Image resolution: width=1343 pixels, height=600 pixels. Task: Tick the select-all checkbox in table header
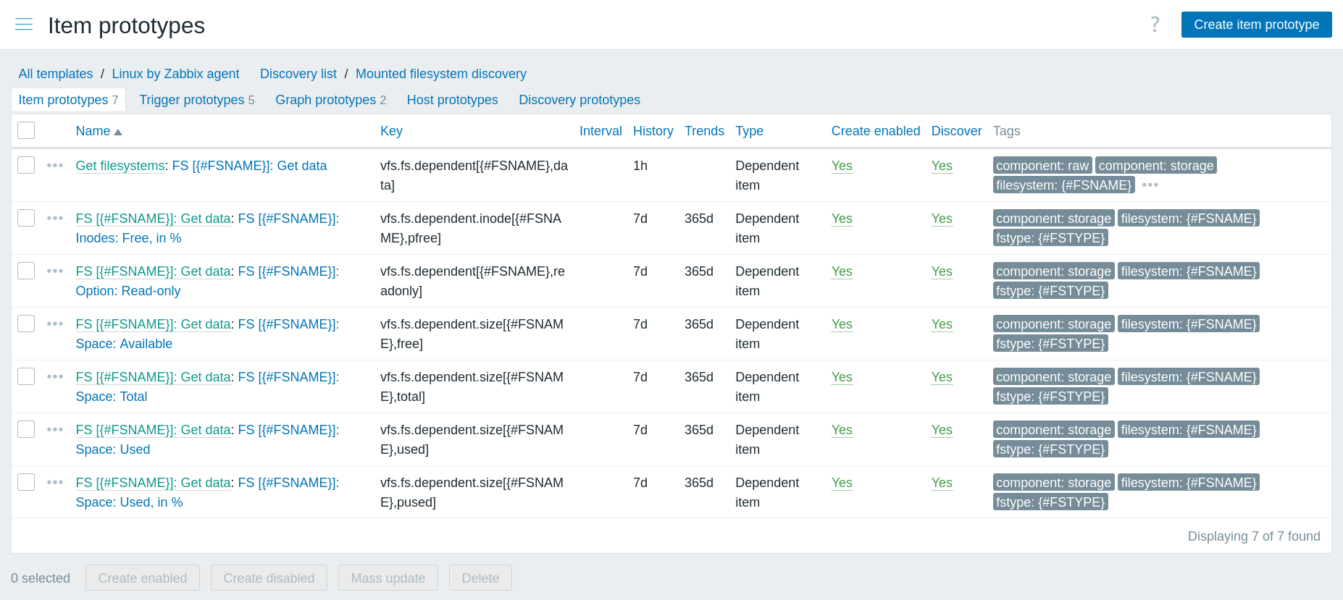tap(26, 130)
